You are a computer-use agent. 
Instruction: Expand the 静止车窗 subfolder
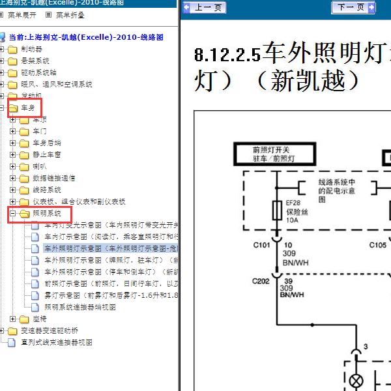coord(13,154)
